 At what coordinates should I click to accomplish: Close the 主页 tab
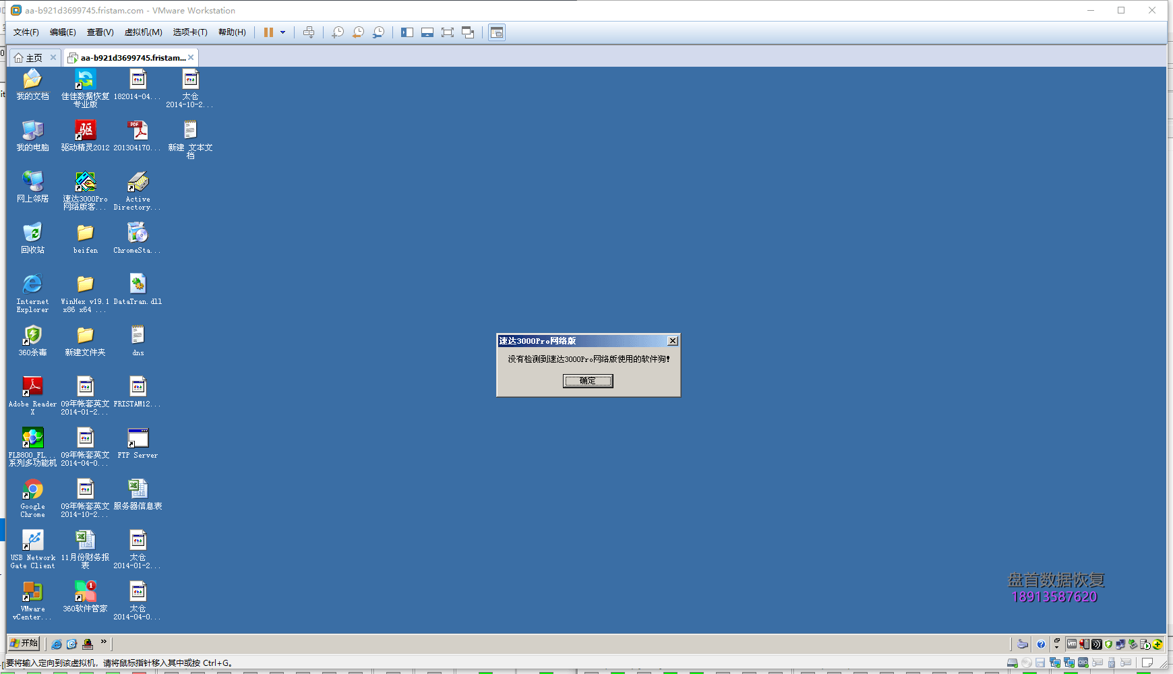[x=53, y=57]
